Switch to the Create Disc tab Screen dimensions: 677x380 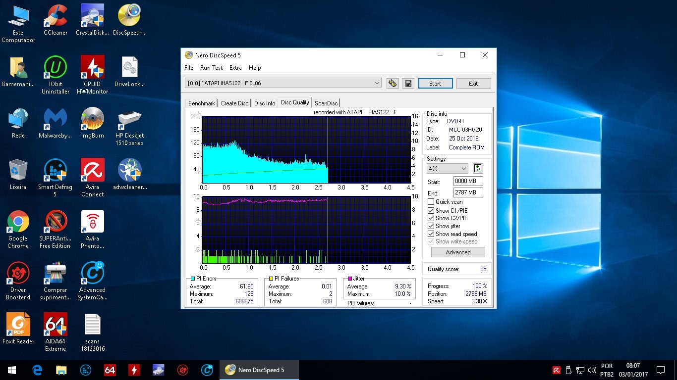235,103
